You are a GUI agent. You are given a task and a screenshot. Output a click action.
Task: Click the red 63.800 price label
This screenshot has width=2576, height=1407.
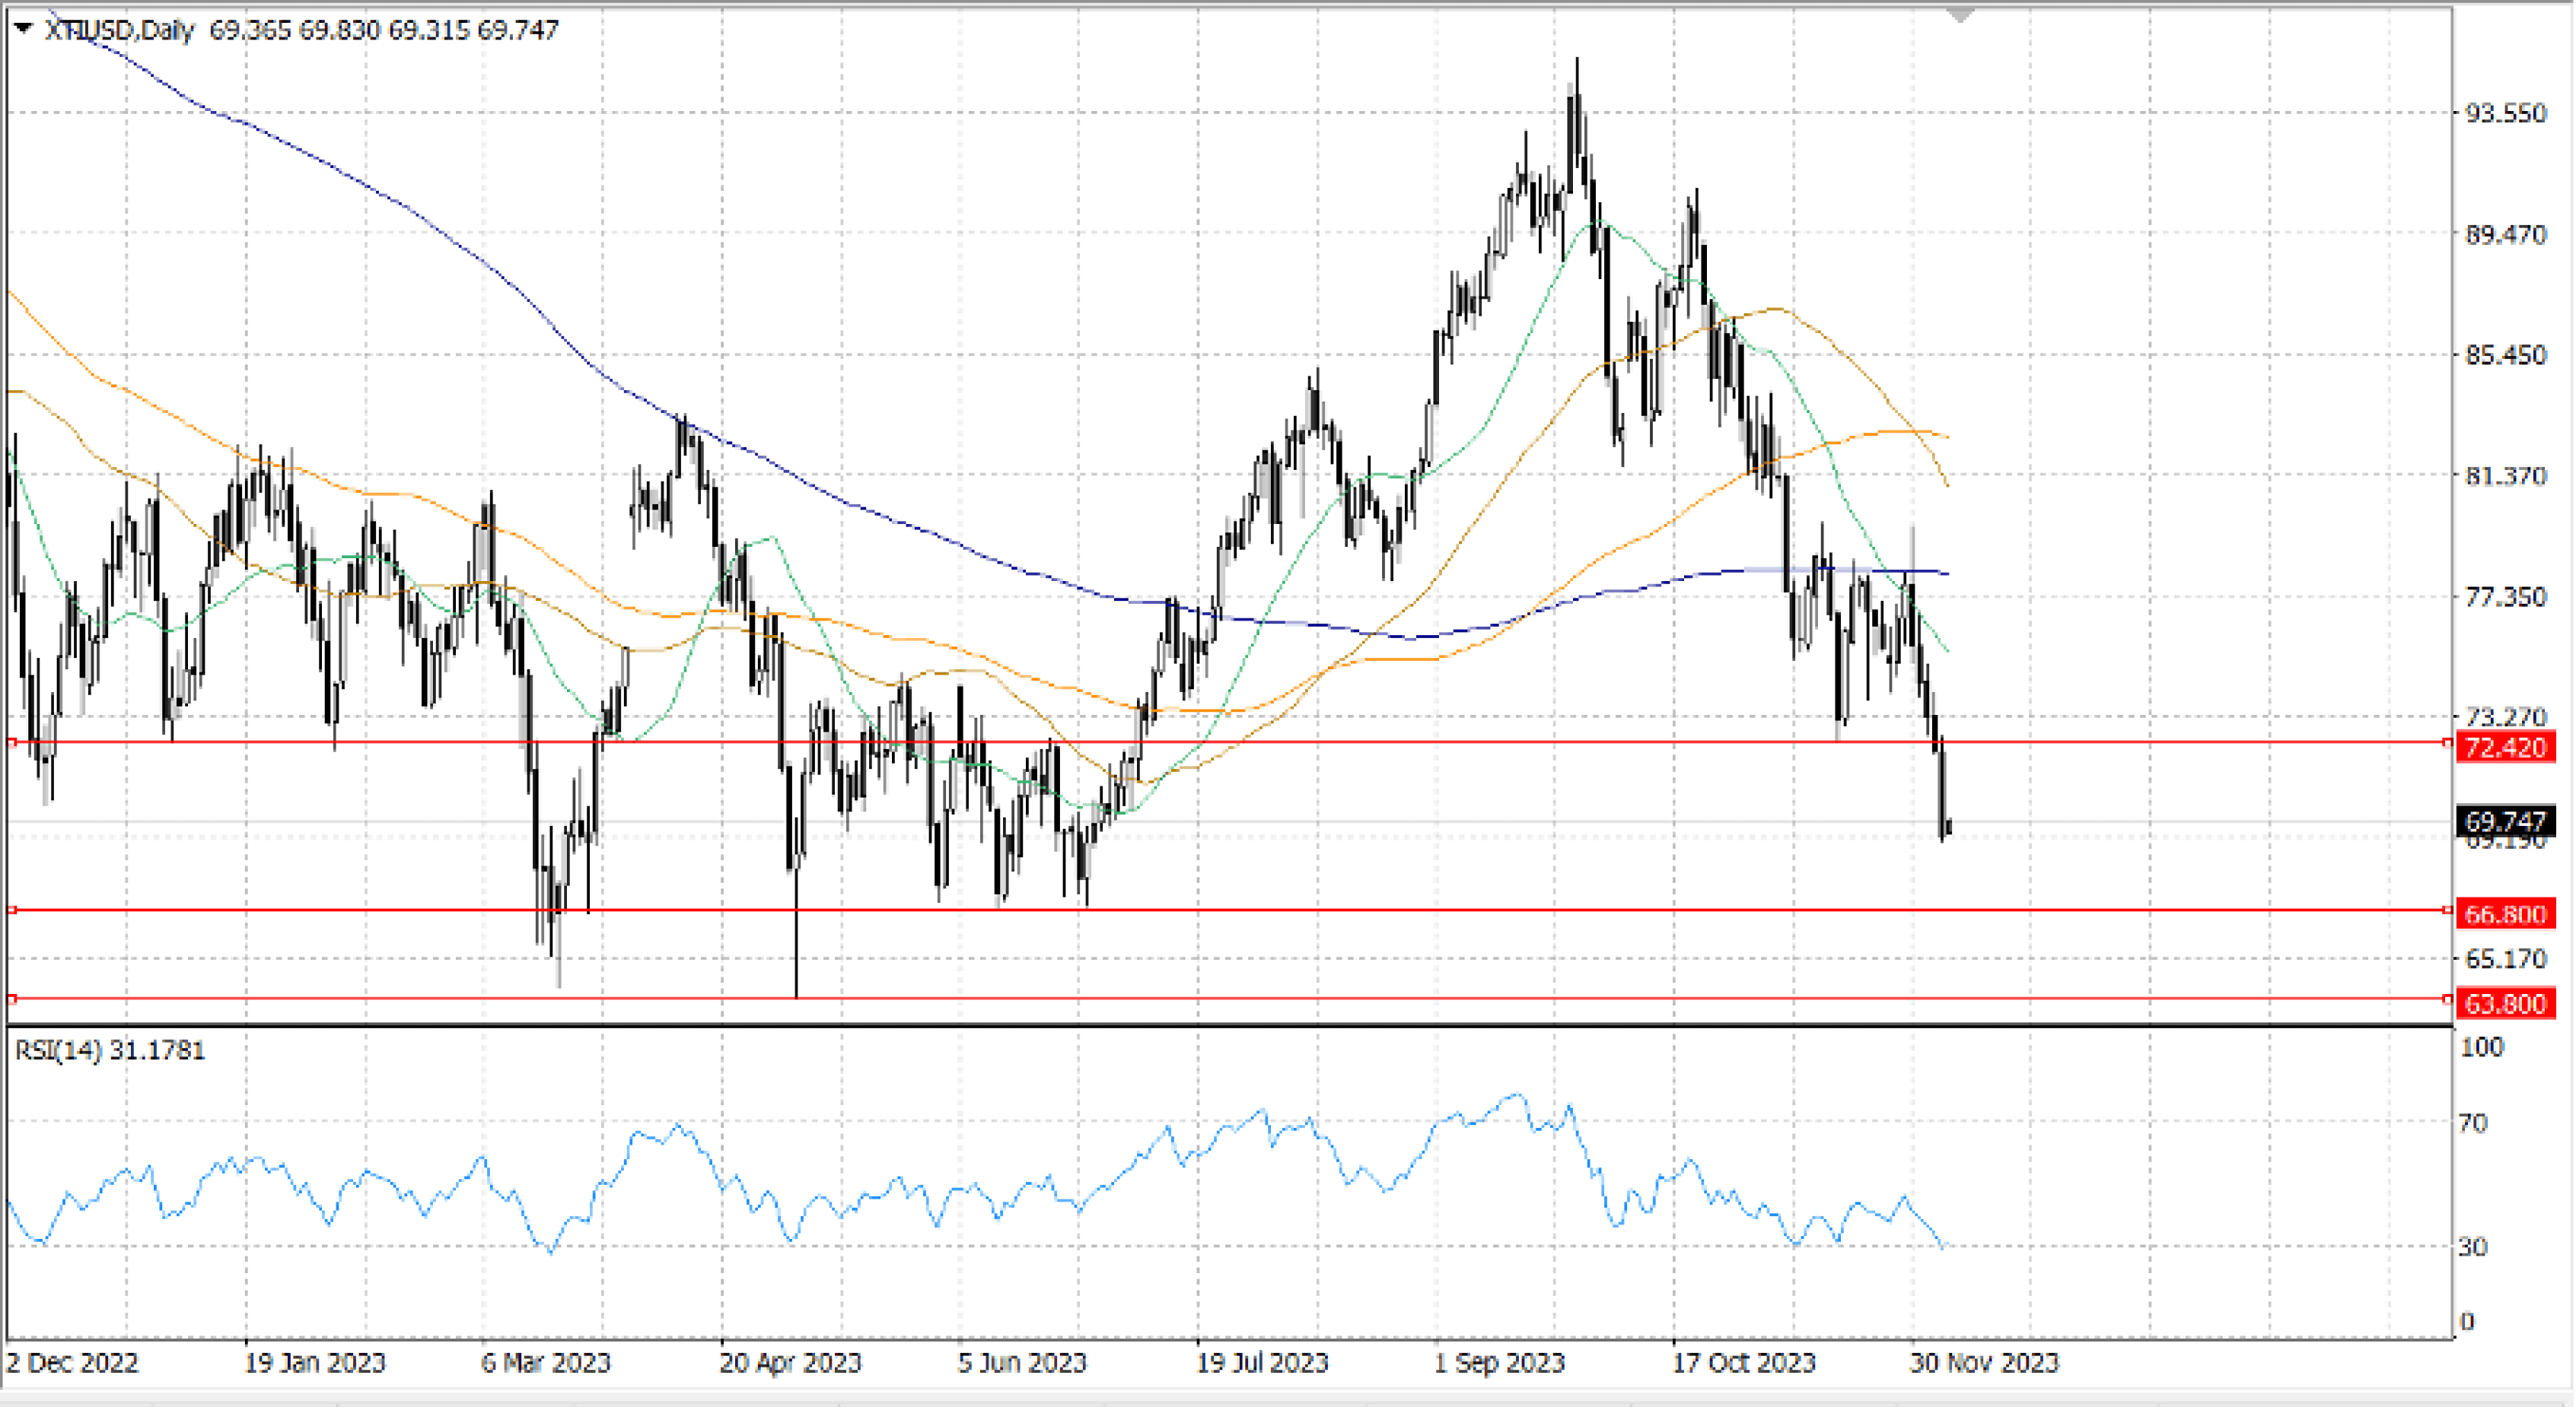click(2505, 1003)
